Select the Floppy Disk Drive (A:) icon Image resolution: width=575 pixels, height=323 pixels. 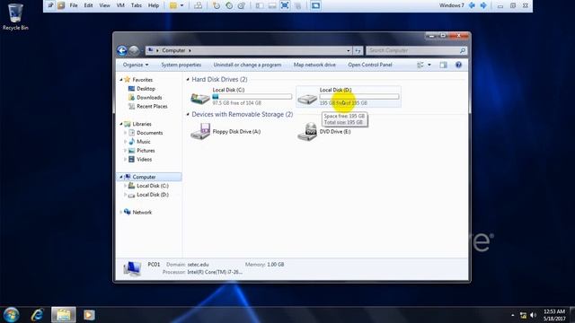pos(199,131)
